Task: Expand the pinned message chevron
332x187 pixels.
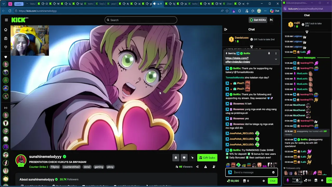Action: pyautogui.click(x=276, y=59)
